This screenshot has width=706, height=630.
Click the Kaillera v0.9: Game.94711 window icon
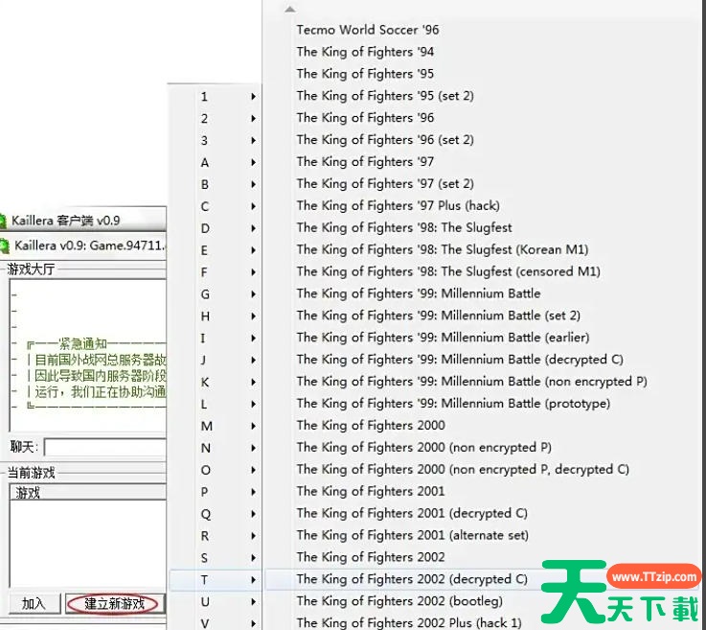pyautogui.click(x=5, y=245)
